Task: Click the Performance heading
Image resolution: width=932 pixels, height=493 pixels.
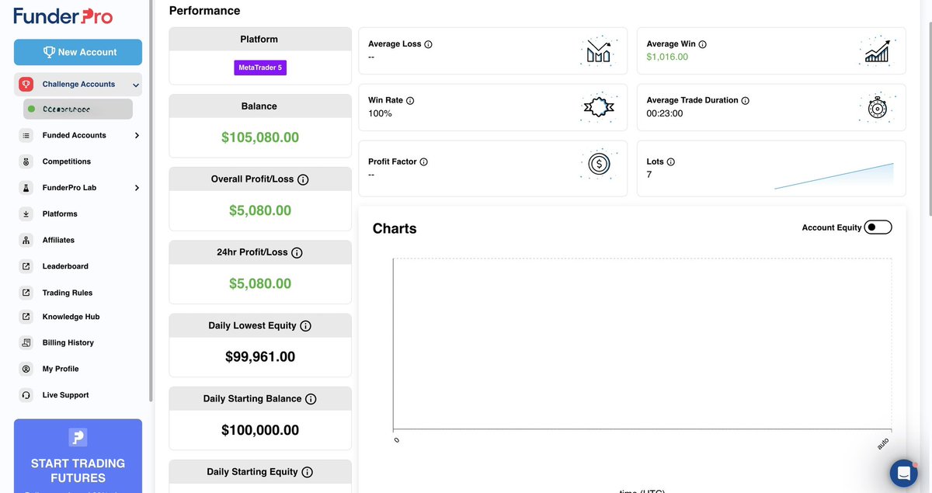Action: [205, 11]
